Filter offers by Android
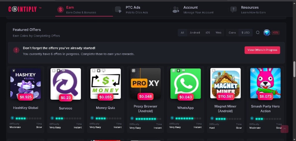Screen dimensions: 296x141 click(x=195, y=33)
